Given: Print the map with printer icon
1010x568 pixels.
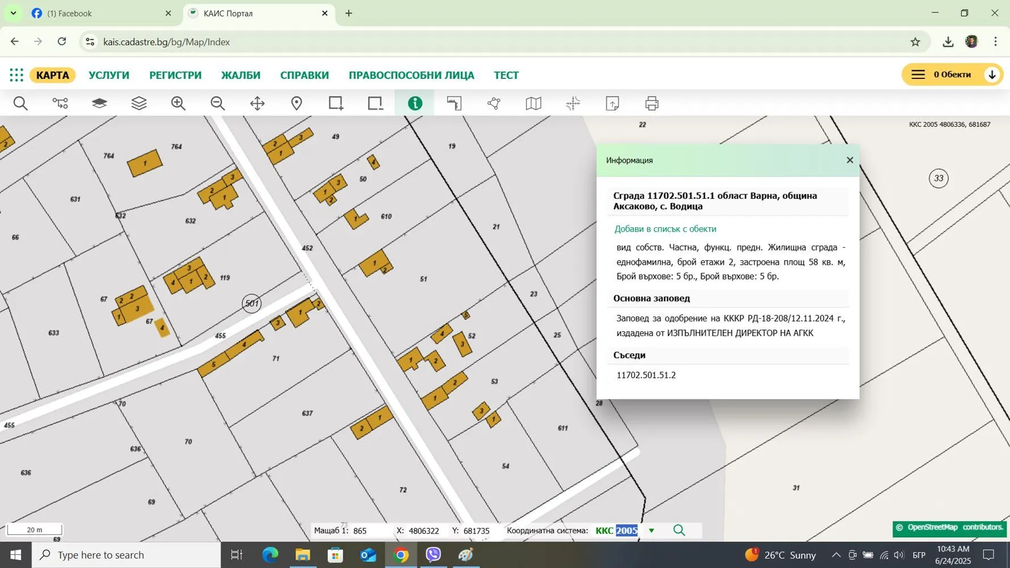Looking at the screenshot, I should [x=652, y=103].
